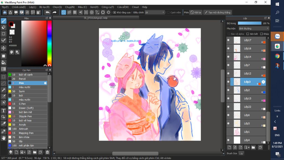The image size is (284, 160).
Task: Switch to Ek_IjYDUUAAgoqC.mdp document tab
Action: [96, 18]
